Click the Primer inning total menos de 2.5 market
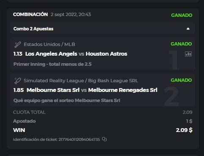 click(x=52, y=64)
